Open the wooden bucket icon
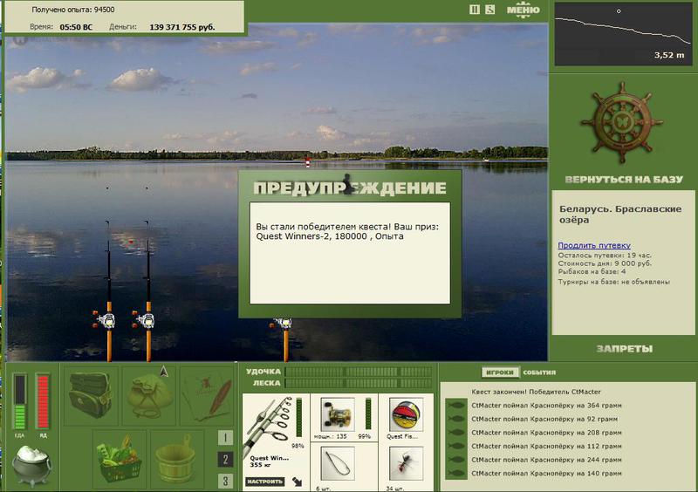 [176, 460]
